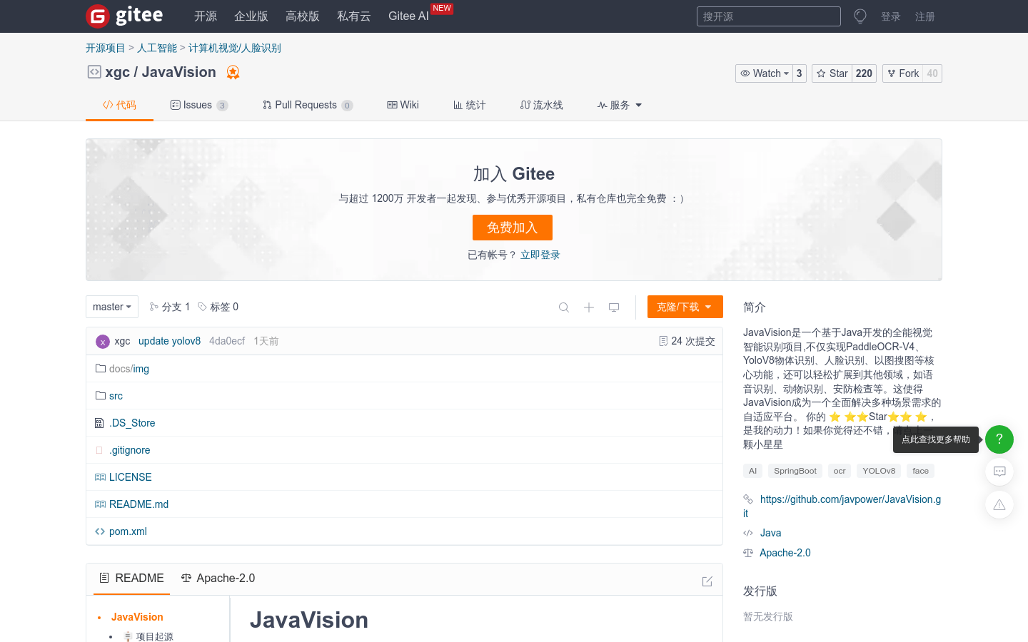The height and width of the screenshot is (642, 1028).
Task: Click the report warning triangle icon
Action: coord(999,505)
